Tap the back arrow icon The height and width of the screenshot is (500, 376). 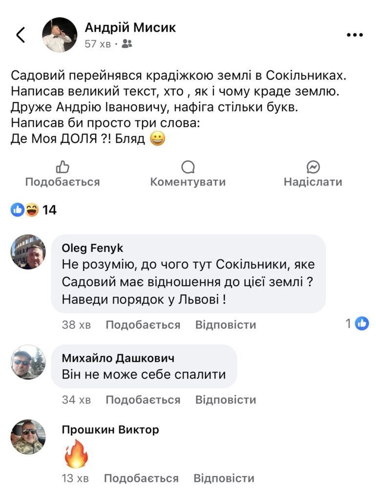click(x=21, y=35)
